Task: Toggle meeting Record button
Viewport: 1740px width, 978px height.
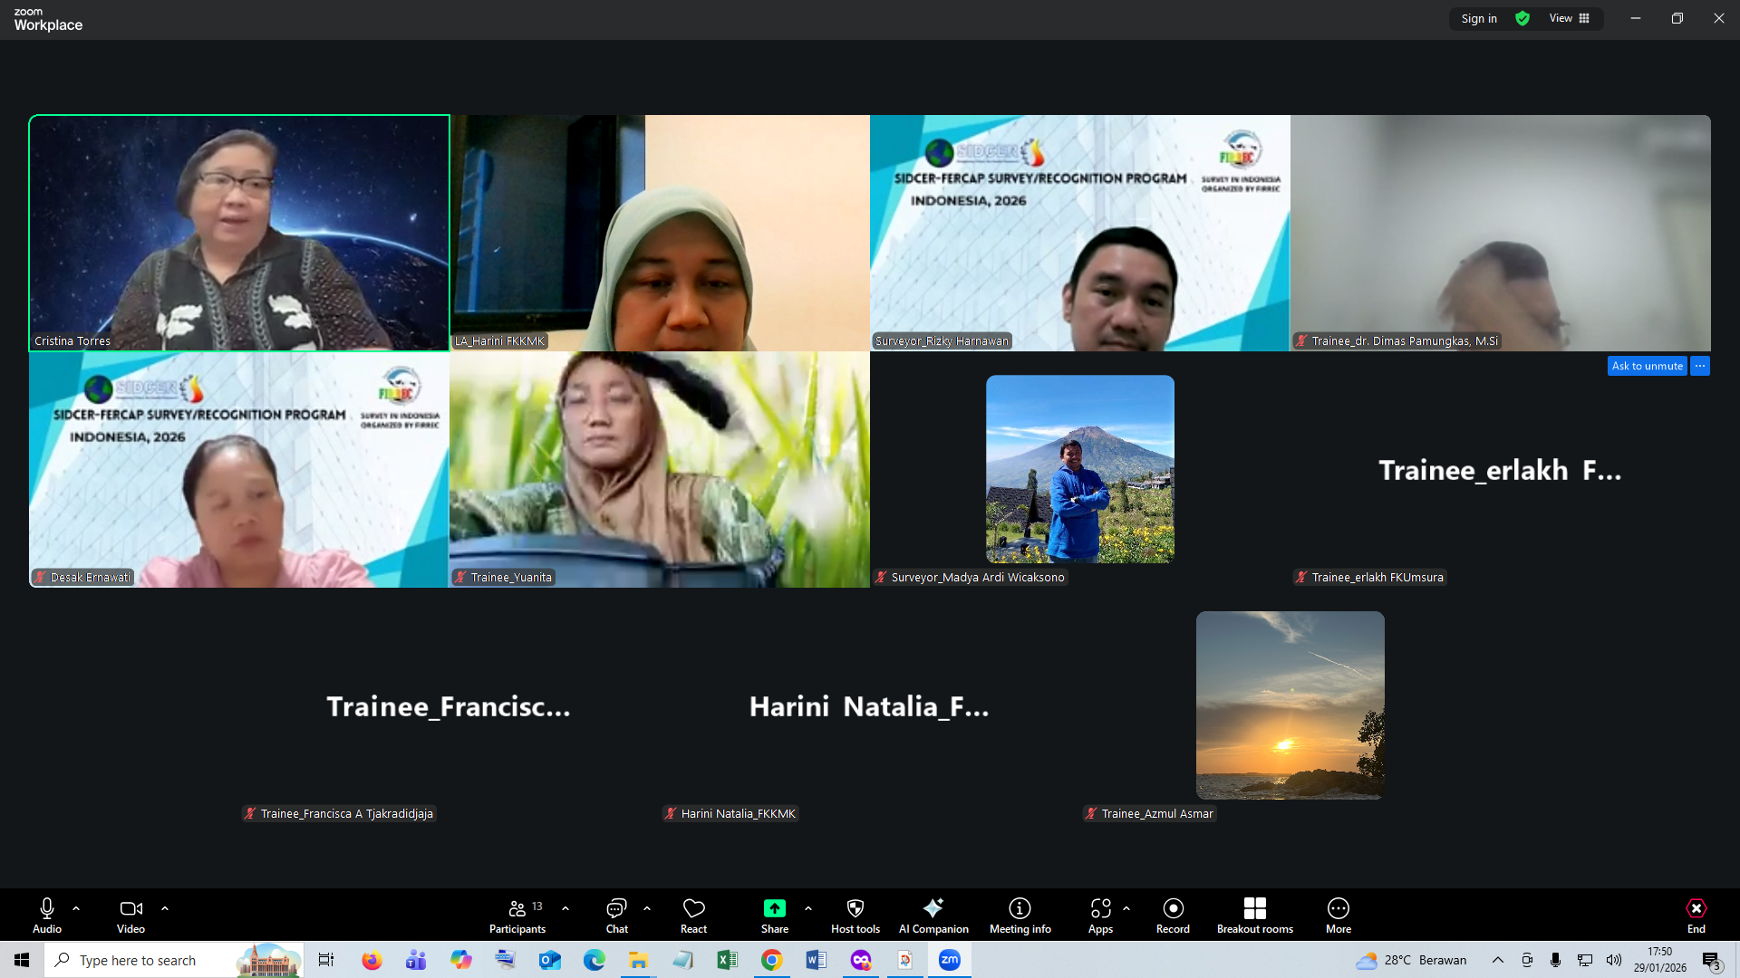Action: point(1173,908)
